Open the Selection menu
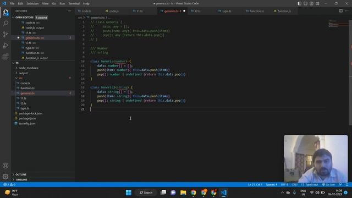 32,4
